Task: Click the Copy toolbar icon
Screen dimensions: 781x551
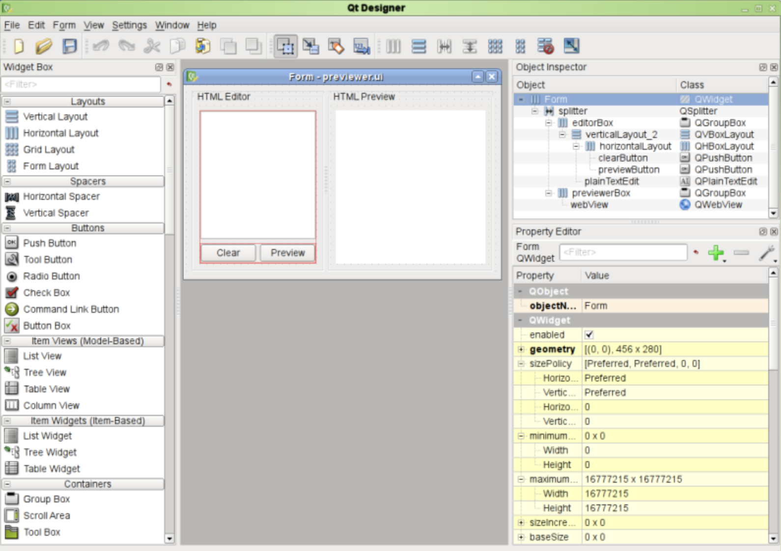Action: pos(177,46)
